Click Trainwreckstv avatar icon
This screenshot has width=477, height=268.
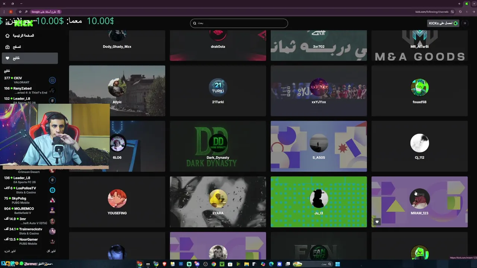[52, 231]
